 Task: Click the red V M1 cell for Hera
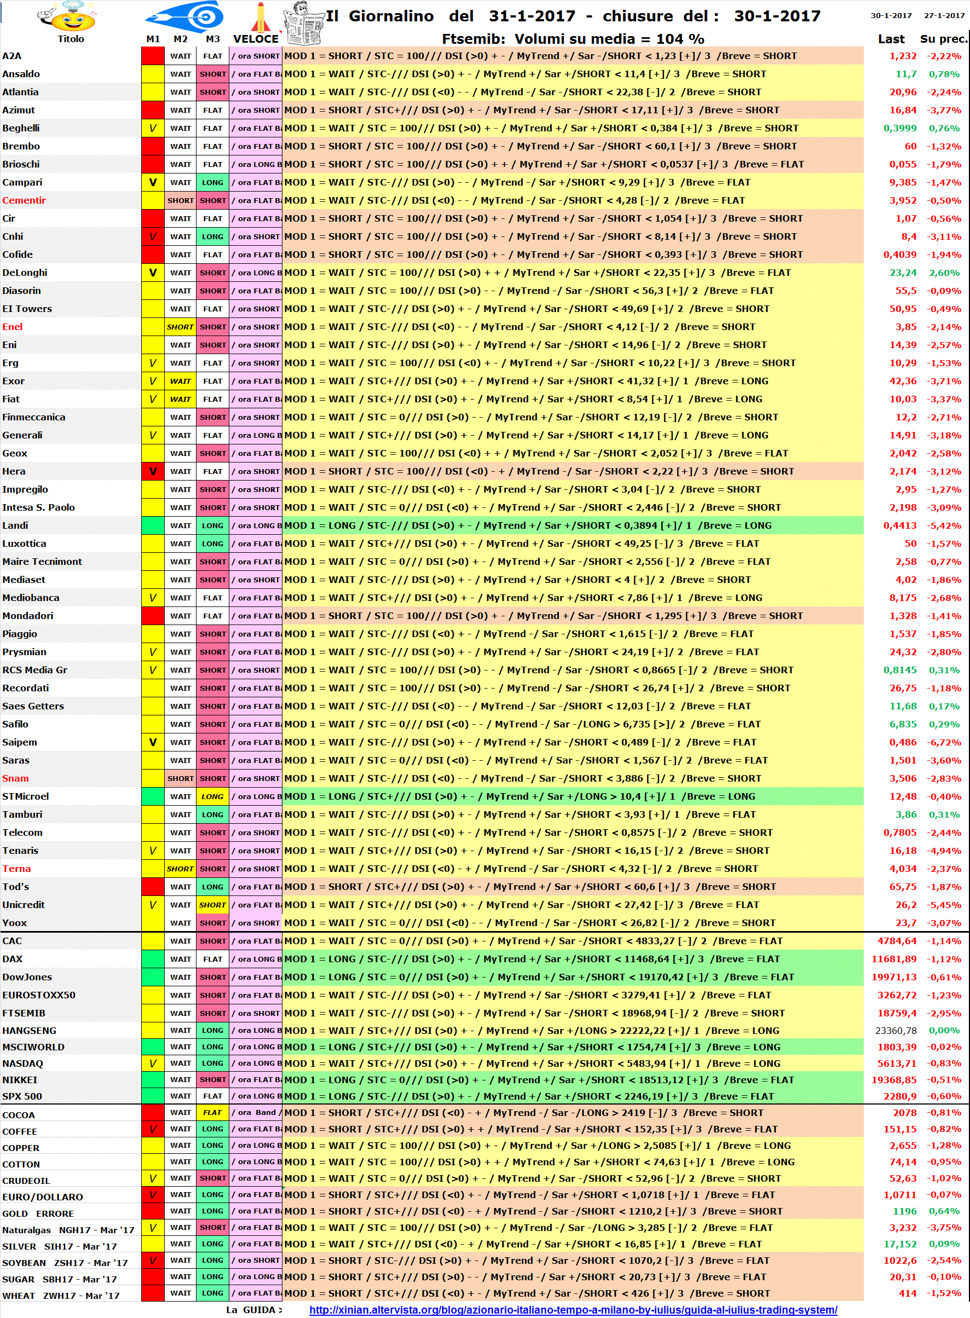(x=153, y=471)
